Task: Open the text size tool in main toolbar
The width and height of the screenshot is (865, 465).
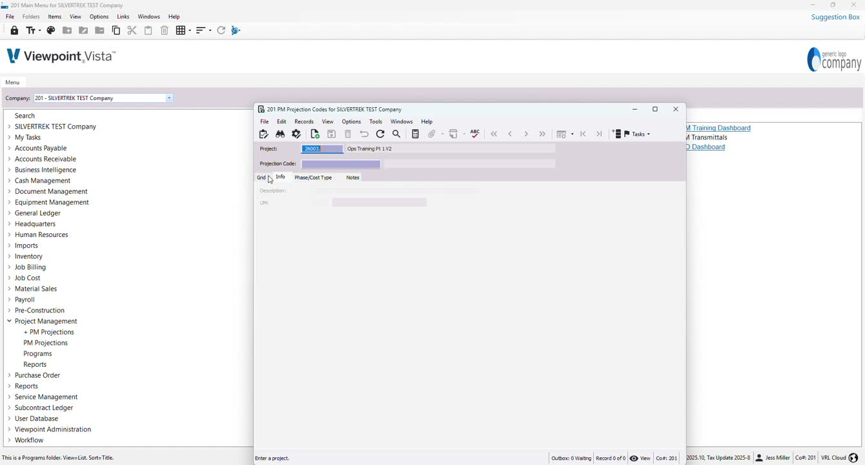Action: tap(30, 30)
